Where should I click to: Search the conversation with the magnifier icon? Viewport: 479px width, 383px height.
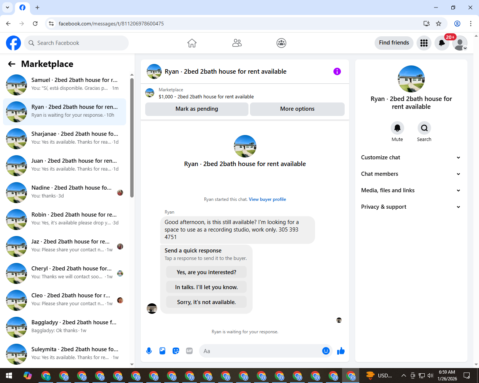click(424, 128)
